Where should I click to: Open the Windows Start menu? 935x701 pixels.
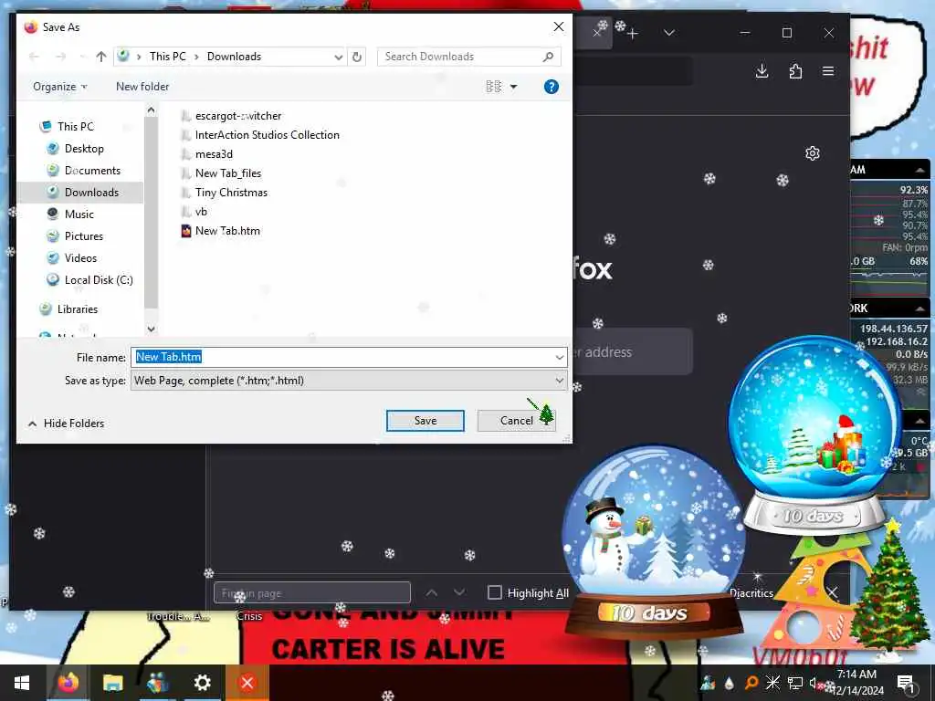point(22,683)
